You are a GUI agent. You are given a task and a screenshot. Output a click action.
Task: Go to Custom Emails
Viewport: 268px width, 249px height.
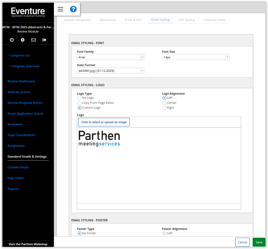pos(18,167)
